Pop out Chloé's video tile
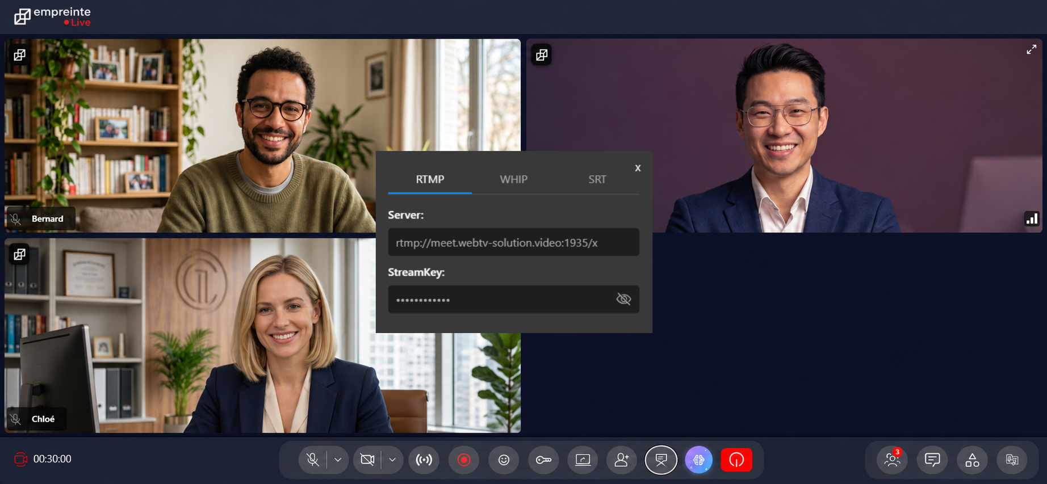1047x484 pixels. pos(19,254)
